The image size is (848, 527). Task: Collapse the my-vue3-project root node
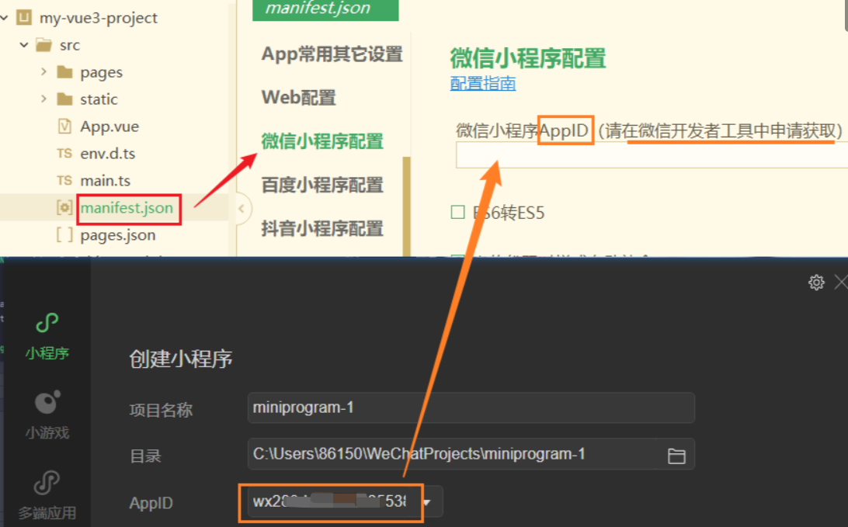click(4, 18)
